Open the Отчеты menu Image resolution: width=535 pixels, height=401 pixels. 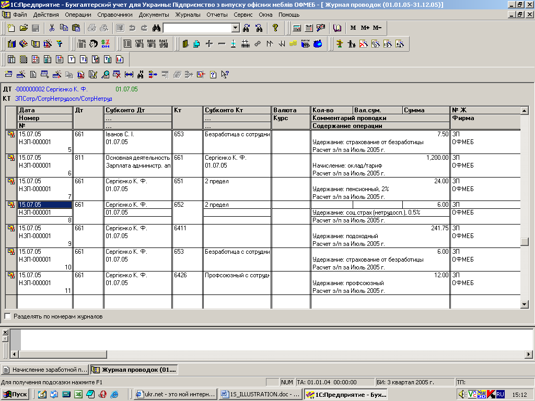point(217,15)
